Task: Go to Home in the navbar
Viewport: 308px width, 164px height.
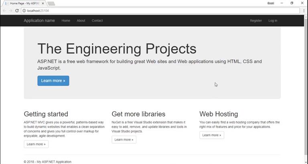Action: 66,20
